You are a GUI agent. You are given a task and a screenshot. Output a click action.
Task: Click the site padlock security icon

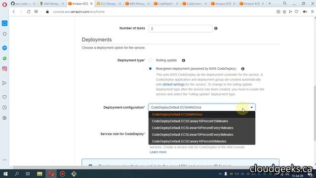(47, 12)
